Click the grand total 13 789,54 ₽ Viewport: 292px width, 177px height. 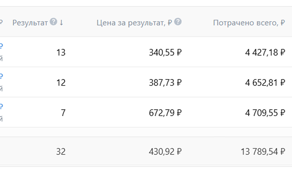[x=263, y=151]
